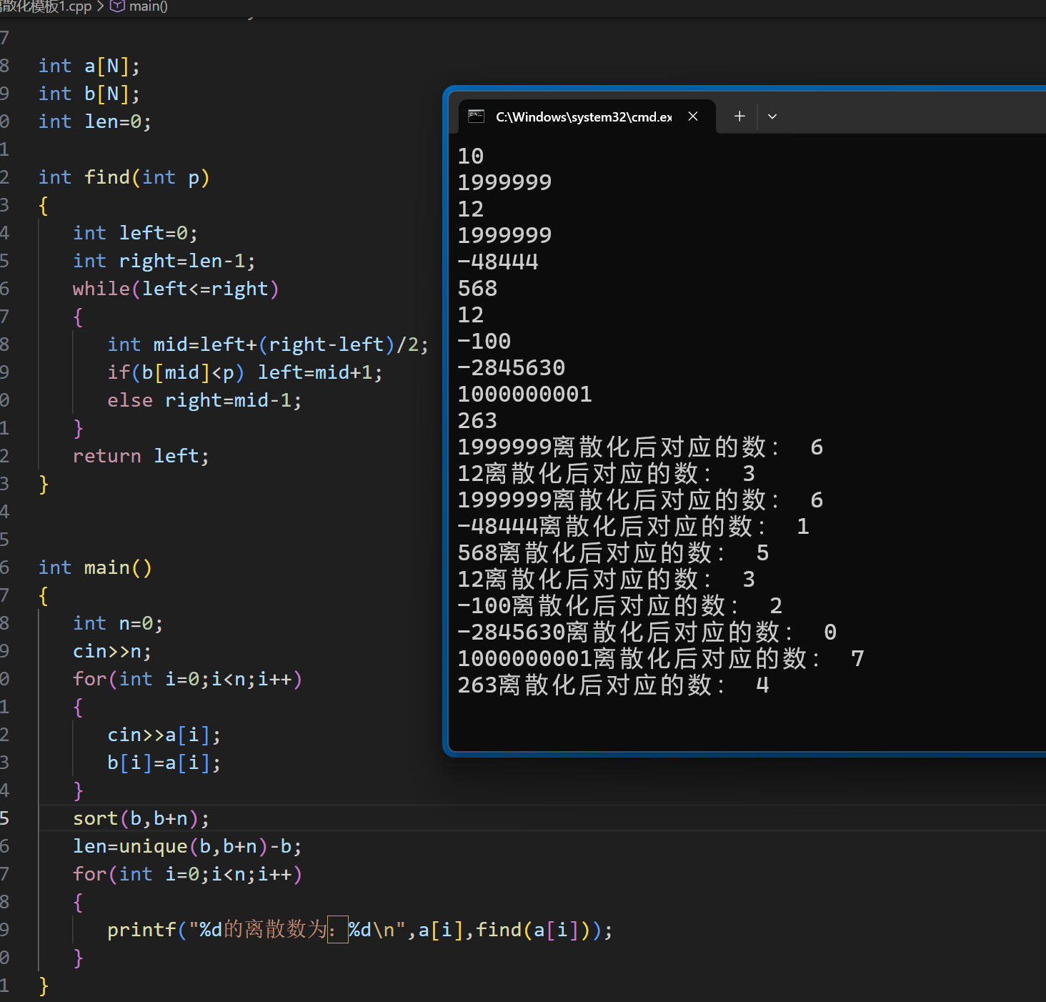This screenshot has height=1002, width=1046.
Task: Click the 'int right=len-1;' line
Action: click(x=164, y=261)
